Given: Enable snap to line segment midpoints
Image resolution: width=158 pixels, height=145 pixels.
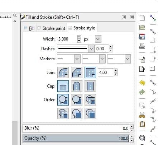Looking at the screenshot, I should 153,129.
